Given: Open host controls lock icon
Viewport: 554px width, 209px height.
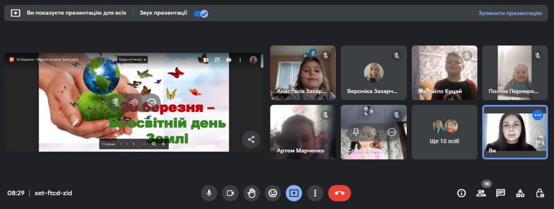Looking at the screenshot, I should click(540, 193).
